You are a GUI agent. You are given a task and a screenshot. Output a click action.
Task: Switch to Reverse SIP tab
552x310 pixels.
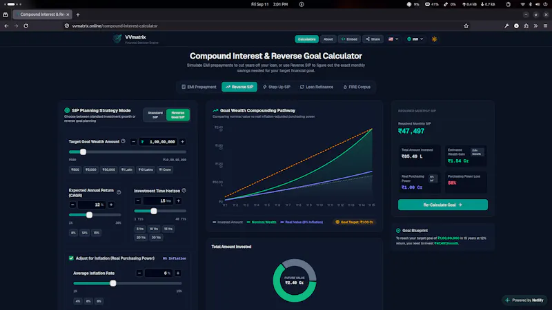pyautogui.click(x=239, y=87)
